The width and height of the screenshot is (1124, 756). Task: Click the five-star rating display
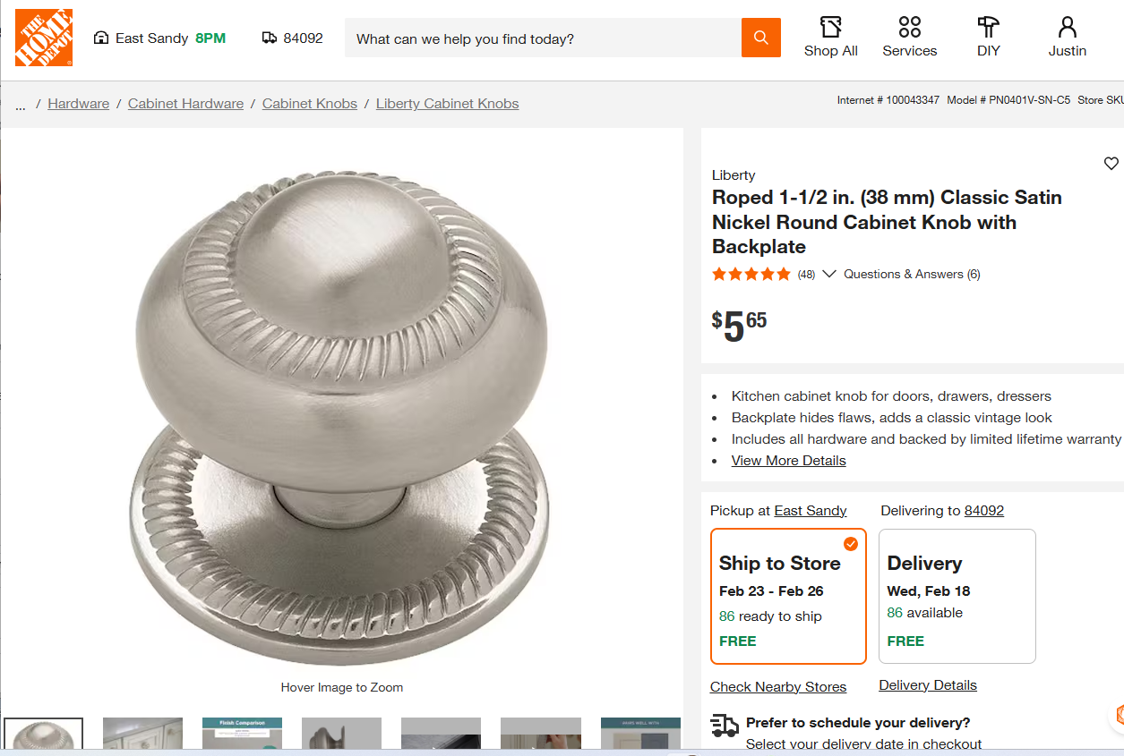(751, 274)
